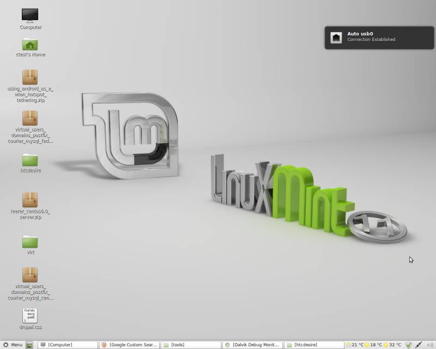Click the 18 °C weather forecast
436x349 pixels.
[373, 345]
